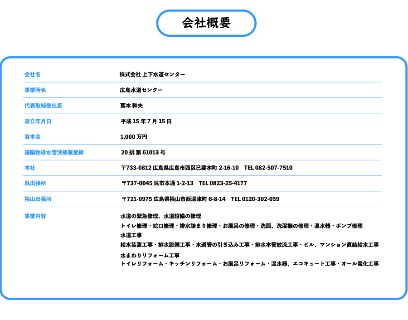Select the 資本金 label
Viewport: 408px width, 320px height.
pos(33,137)
